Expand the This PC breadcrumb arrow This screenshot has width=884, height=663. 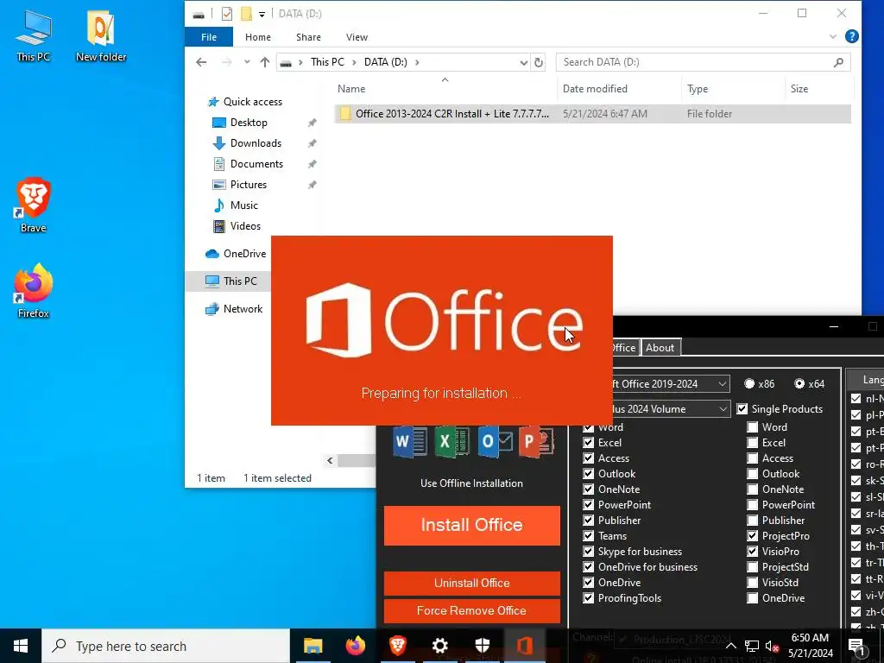(x=355, y=62)
